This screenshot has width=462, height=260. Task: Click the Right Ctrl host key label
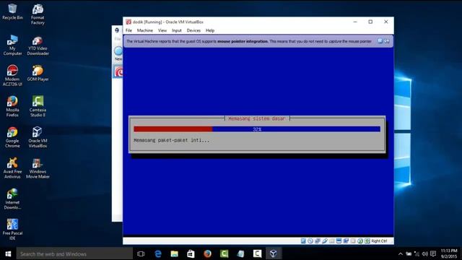[x=379, y=241]
